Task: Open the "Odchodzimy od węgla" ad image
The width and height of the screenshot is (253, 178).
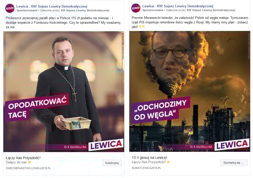Action: [190, 91]
